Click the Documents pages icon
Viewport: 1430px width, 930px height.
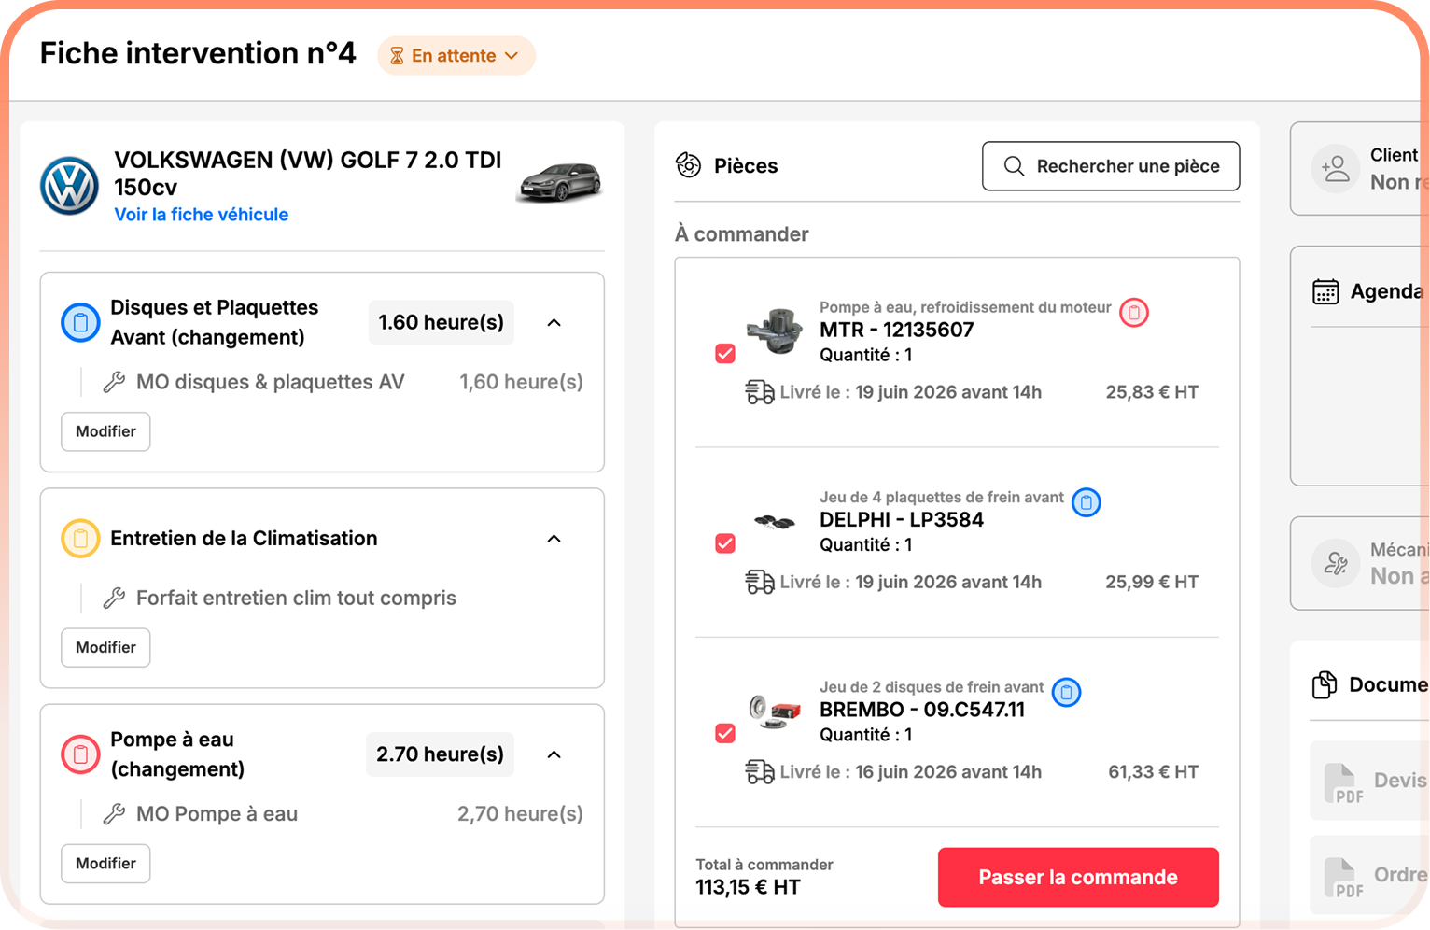pyautogui.click(x=1325, y=685)
